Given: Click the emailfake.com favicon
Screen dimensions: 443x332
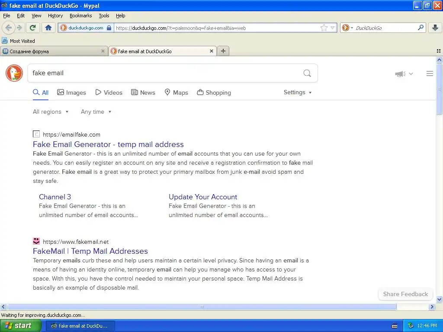Looking at the screenshot, I should [36, 134].
